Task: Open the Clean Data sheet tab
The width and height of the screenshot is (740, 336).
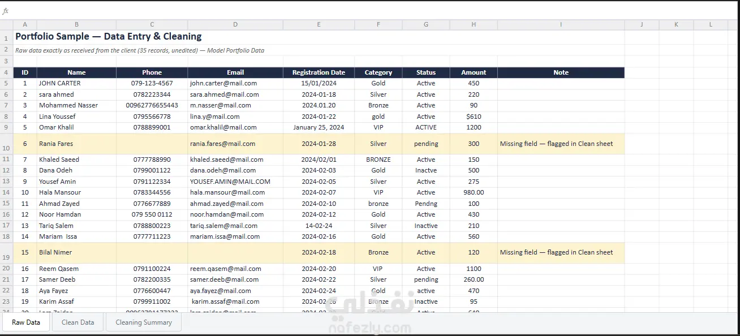Action: tap(78, 322)
